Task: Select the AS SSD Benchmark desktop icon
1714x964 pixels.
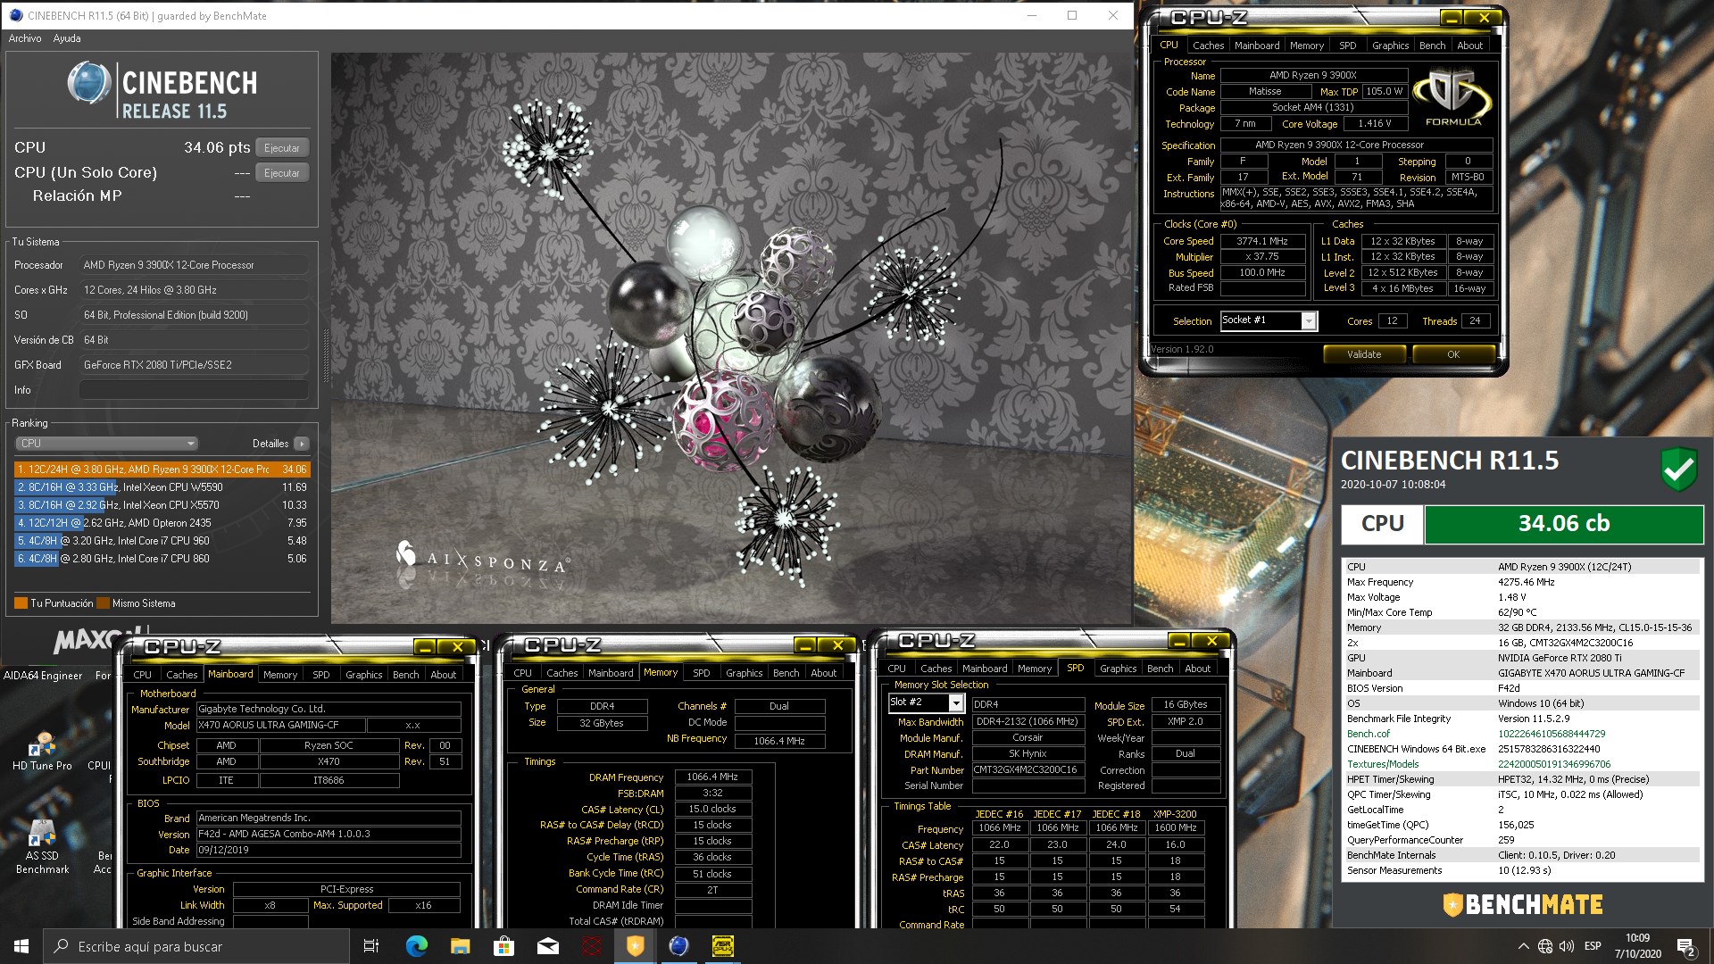Action: point(42,846)
